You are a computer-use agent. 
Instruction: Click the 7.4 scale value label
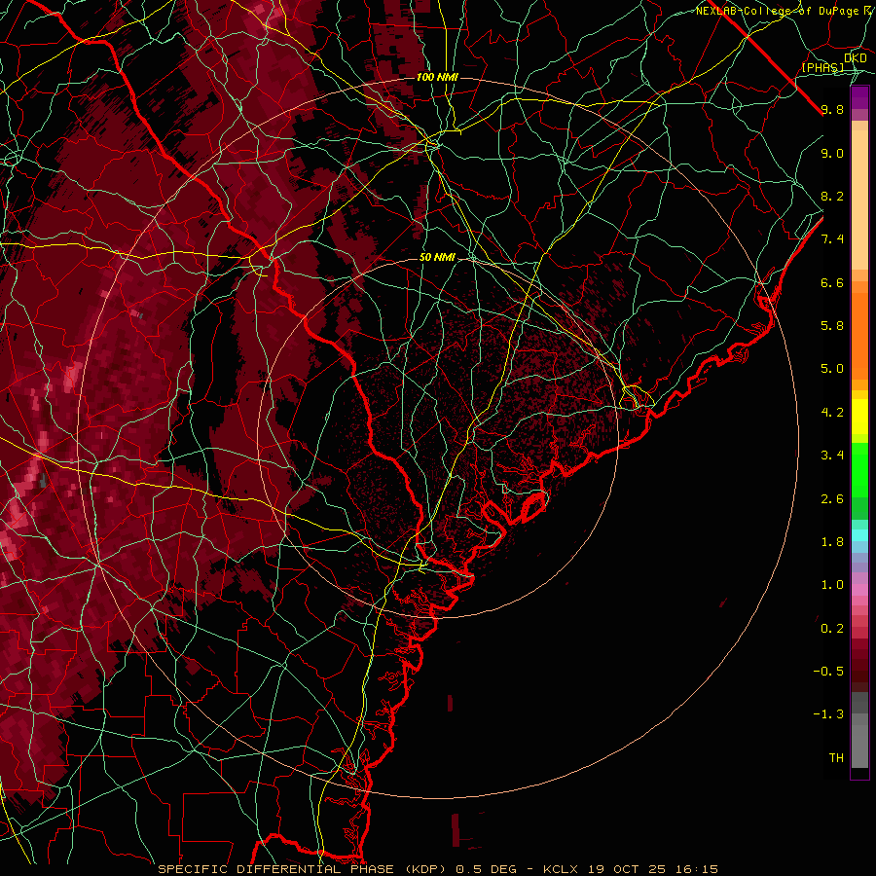832,239
